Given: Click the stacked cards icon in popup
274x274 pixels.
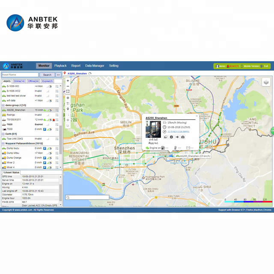Looking at the screenshot, I should click(x=166, y=137).
